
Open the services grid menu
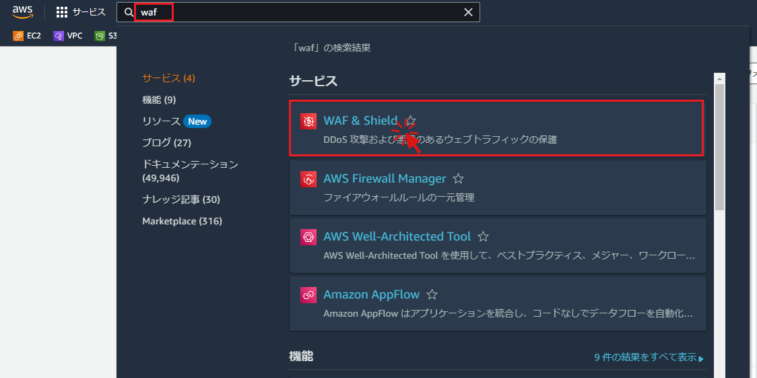coord(62,12)
